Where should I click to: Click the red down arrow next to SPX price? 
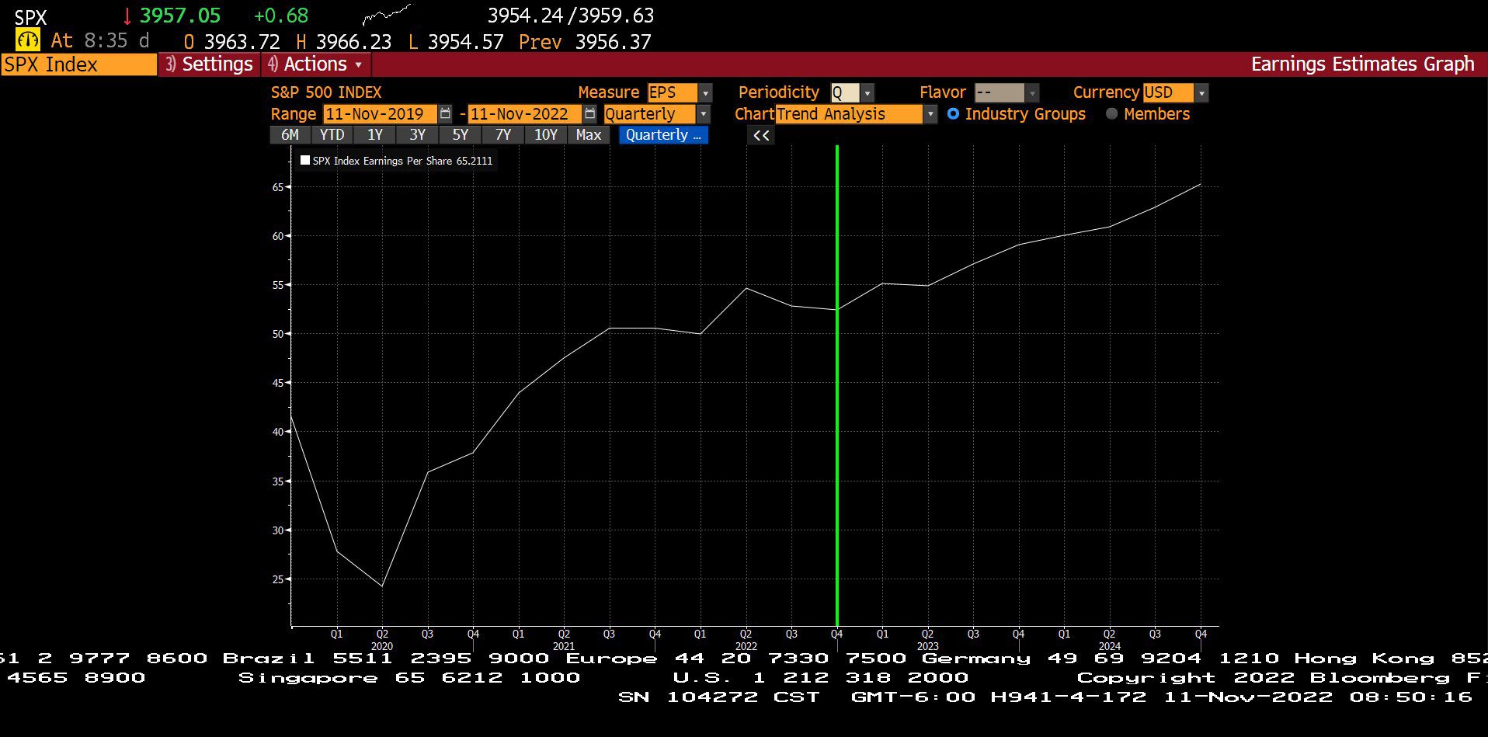(127, 16)
